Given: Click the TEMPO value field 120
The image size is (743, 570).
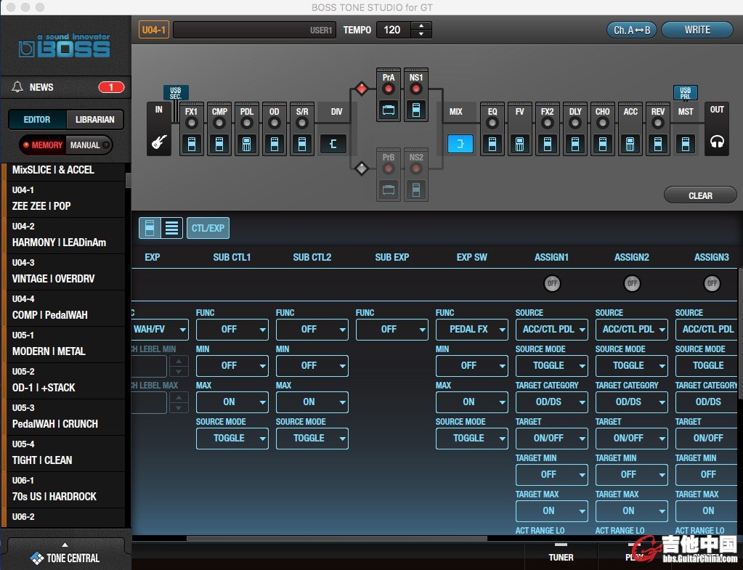Looking at the screenshot, I should tap(394, 30).
